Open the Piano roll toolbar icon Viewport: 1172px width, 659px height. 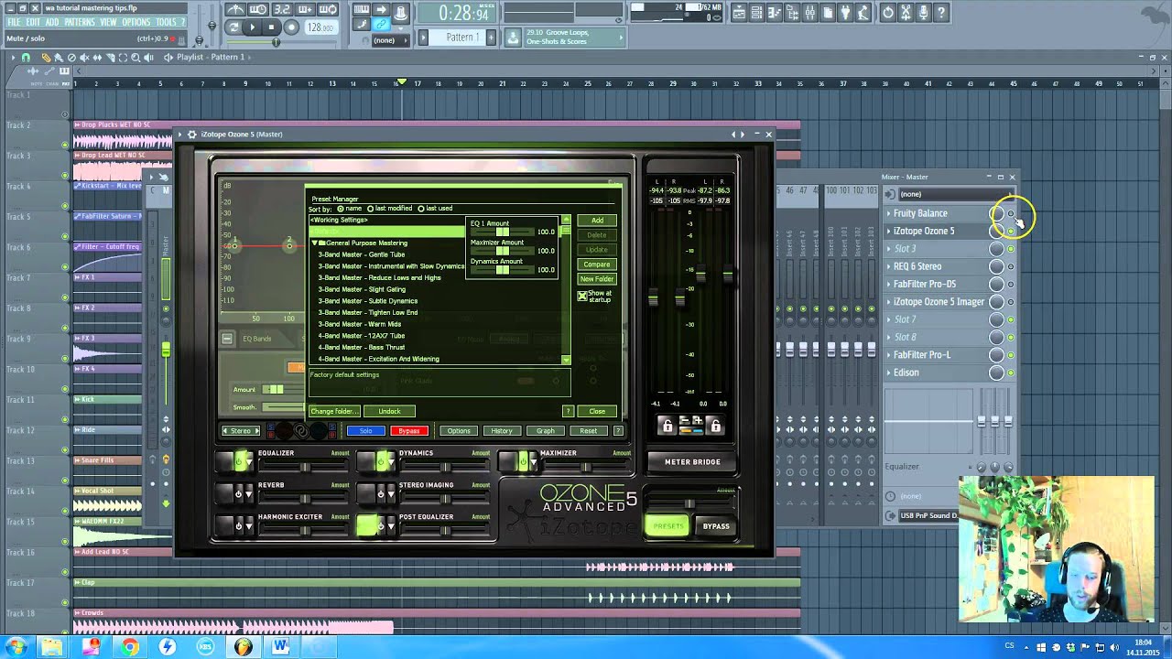pyautogui.click(x=775, y=13)
